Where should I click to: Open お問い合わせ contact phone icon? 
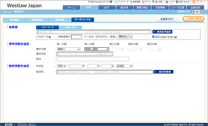point(182,2)
